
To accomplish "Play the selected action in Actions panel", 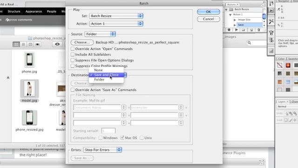I will [x=237, y=30].
